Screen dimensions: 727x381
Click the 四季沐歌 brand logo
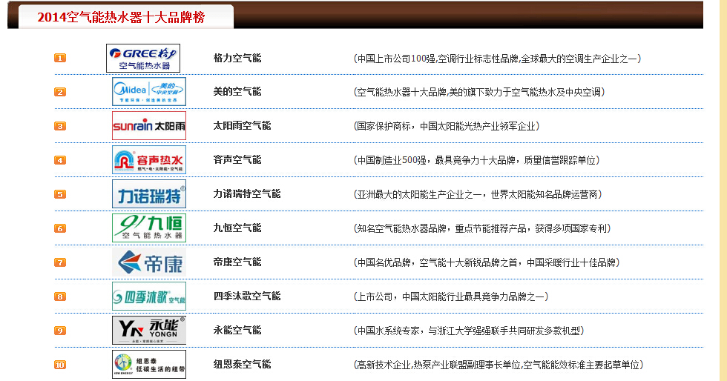pos(149,296)
